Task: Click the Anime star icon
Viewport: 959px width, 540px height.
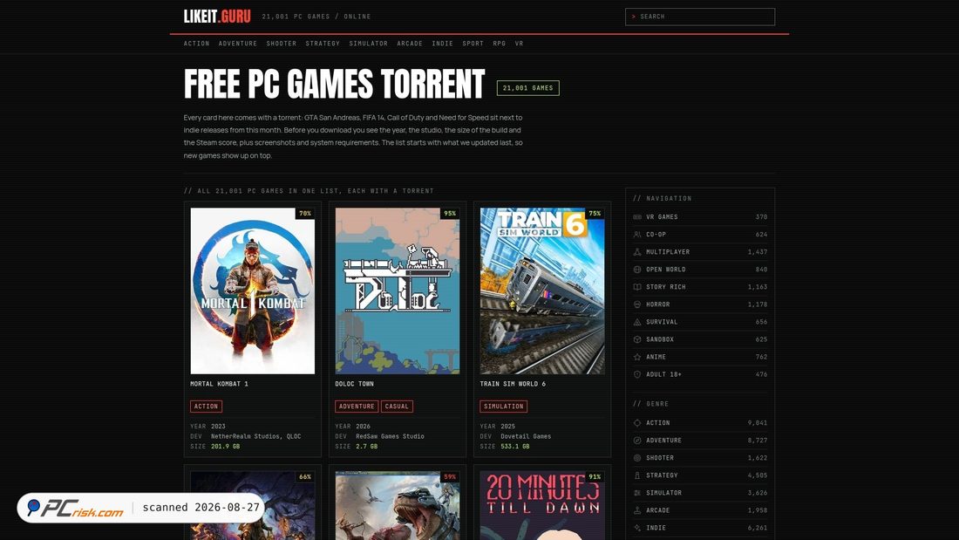Action: pos(636,356)
